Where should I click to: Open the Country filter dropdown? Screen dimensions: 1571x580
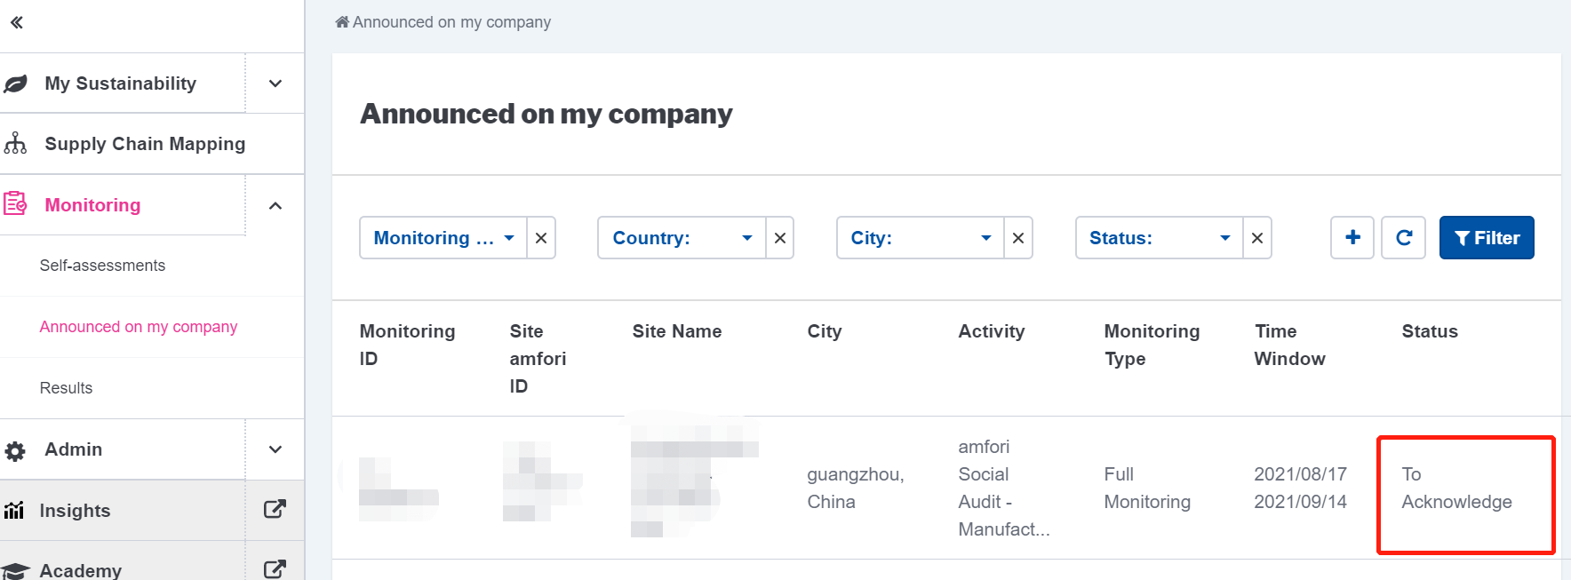(682, 238)
